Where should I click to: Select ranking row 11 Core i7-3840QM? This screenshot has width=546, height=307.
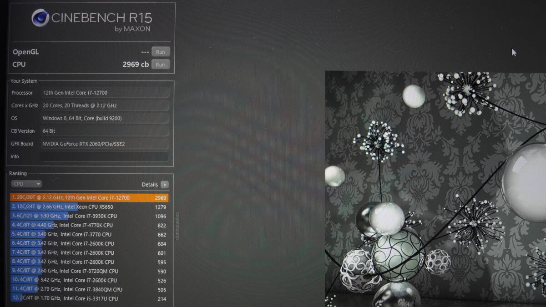click(x=89, y=290)
